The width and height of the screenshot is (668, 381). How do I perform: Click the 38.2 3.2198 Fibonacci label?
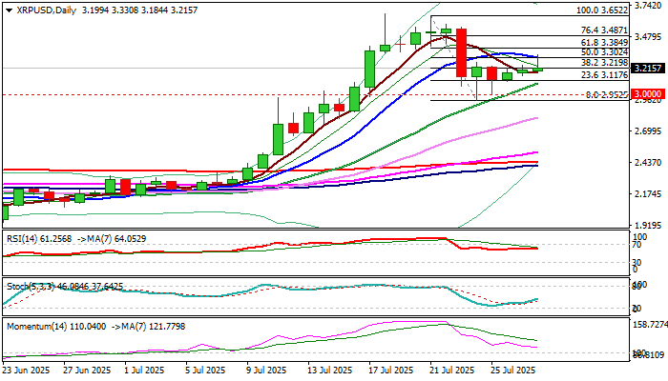pos(604,63)
